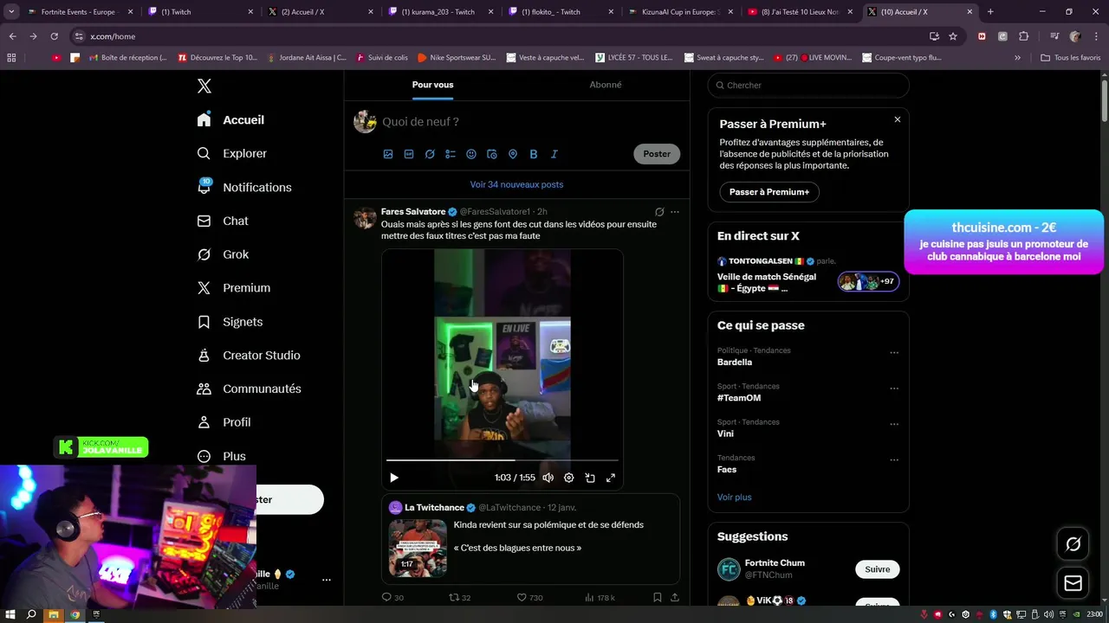
Task: Toggle picture-in-picture for video
Action: (590, 478)
